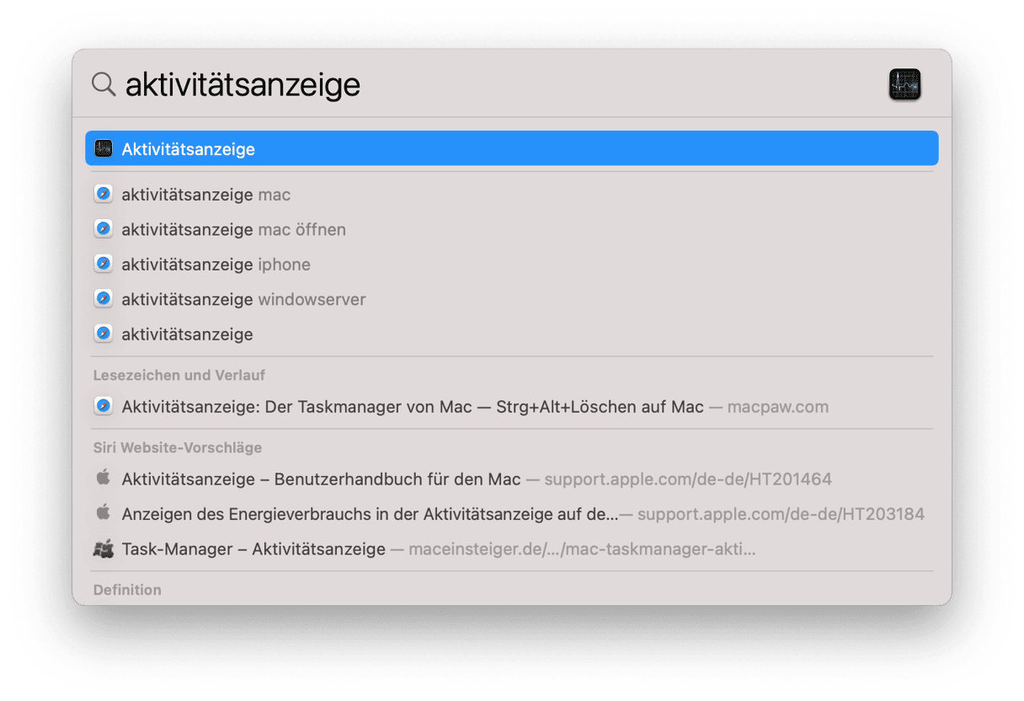
Task: Open Aktivitätsanzeige – Benutzerhandbuch für den Mac link
Action: (321, 479)
